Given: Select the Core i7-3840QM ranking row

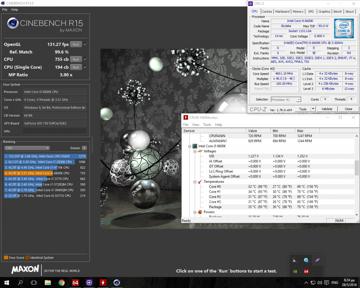Looking at the screenshot, I should point(45,190).
